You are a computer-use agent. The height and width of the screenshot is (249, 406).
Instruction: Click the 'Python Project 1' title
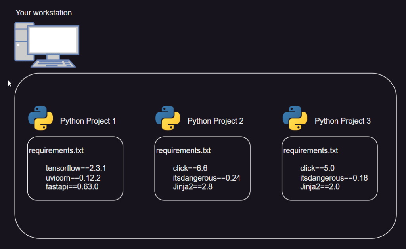(88, 121)
